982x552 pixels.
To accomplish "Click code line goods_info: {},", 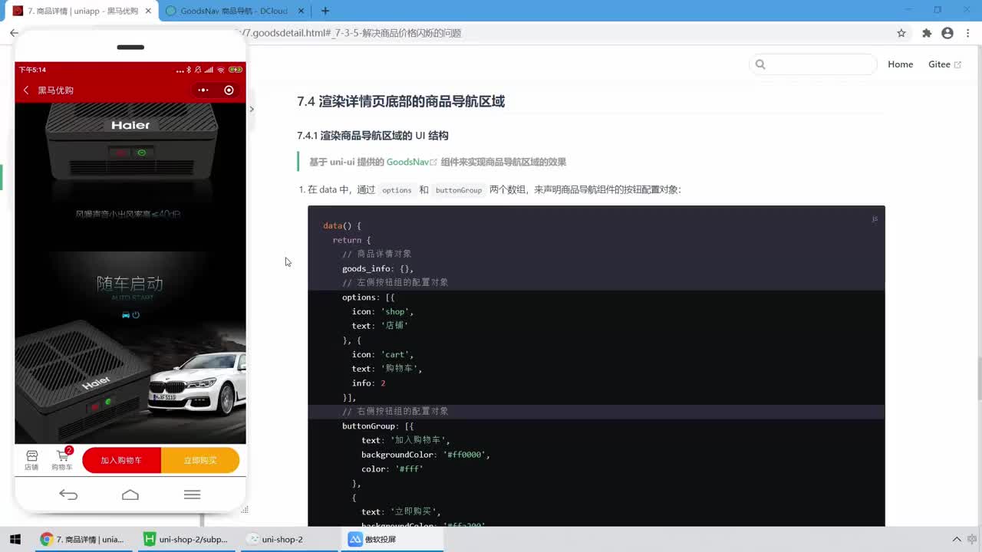I will pyautogui.click(x=377, y=268).
